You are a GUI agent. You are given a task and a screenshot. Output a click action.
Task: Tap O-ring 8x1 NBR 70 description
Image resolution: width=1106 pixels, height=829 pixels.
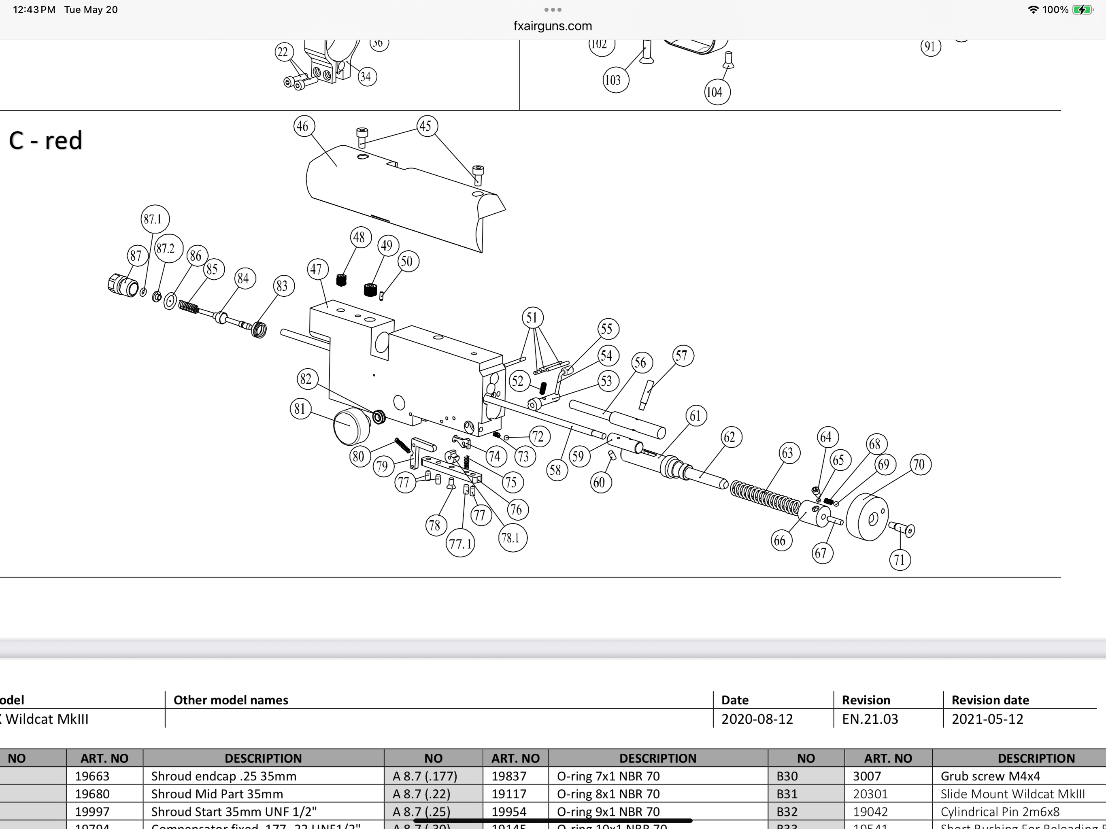coord(608,794)
